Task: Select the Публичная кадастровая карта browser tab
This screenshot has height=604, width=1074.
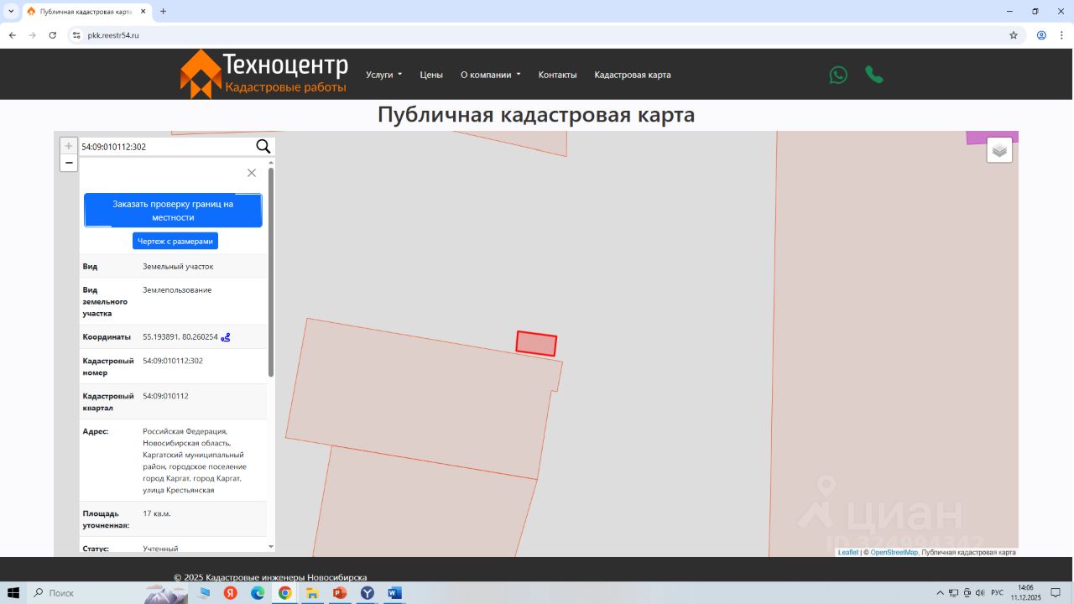Action: point(86,11)
